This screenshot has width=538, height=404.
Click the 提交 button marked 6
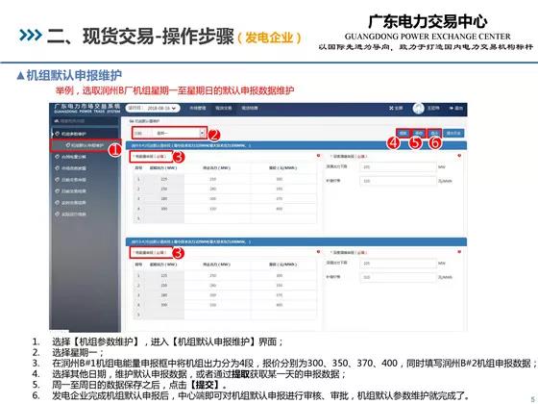point(434,133)
